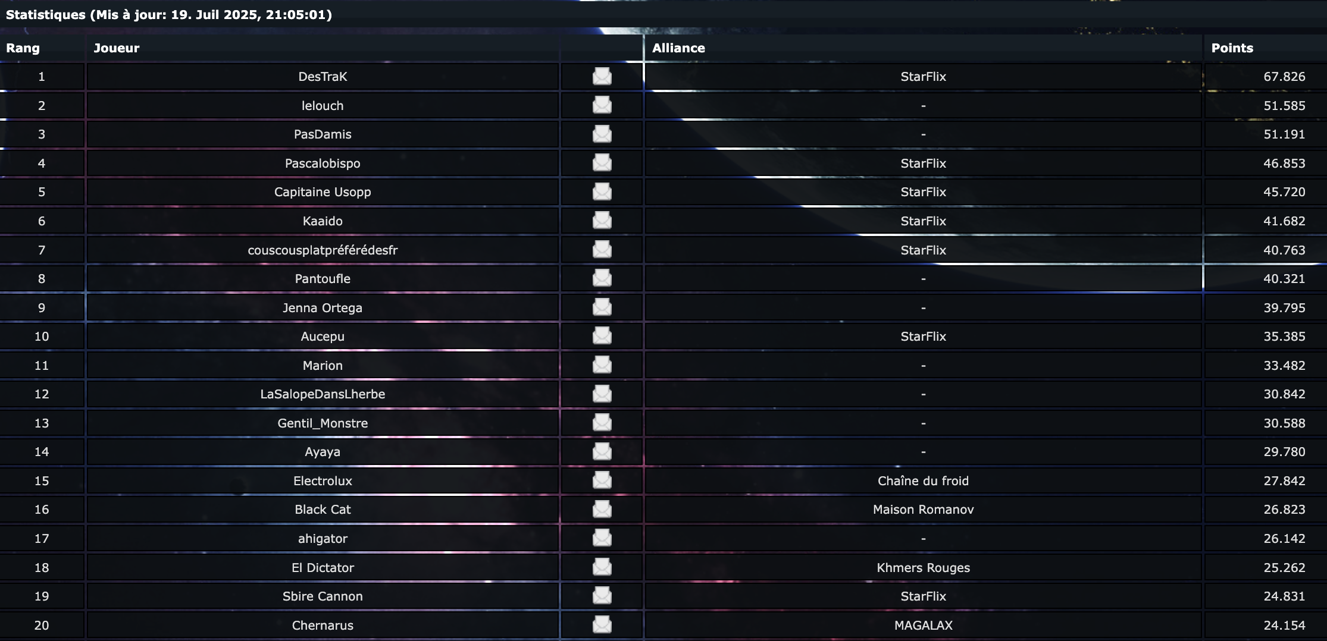Image resolution: width=1327 pixels, height=641 pixels.
Task: Click the Khmers Rouges alliance link
Action: pyautogui.click(x=923, y=568)
